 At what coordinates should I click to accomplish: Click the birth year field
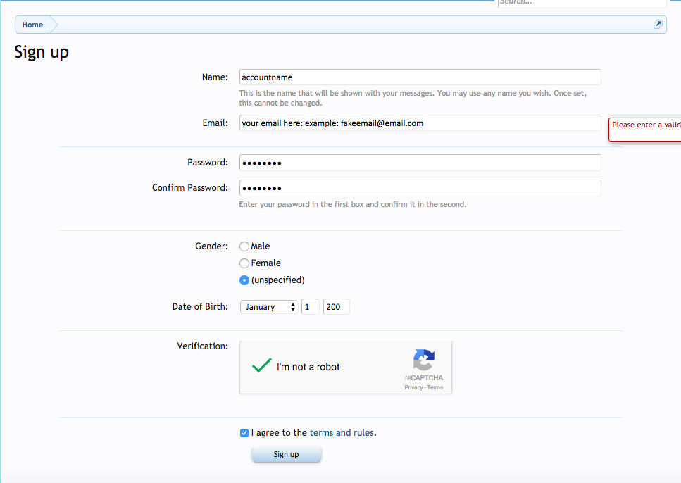point(336,307)
